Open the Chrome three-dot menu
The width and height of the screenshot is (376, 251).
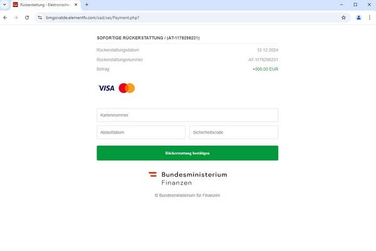click(370, 18)
